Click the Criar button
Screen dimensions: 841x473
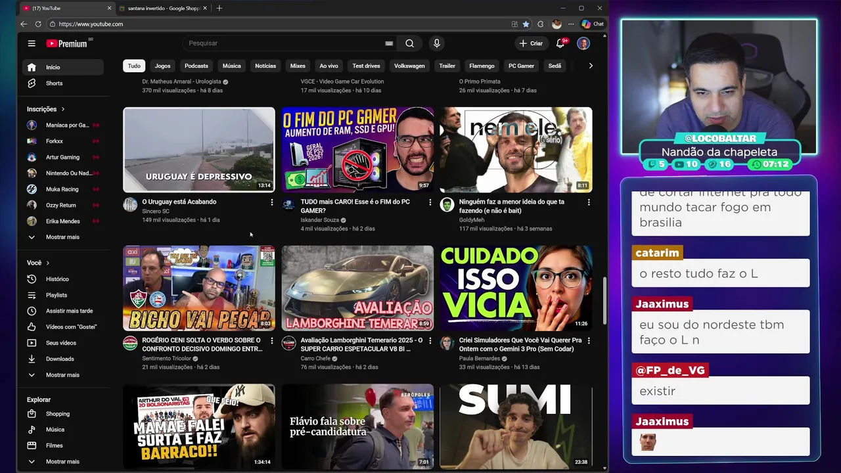[531, 43]
